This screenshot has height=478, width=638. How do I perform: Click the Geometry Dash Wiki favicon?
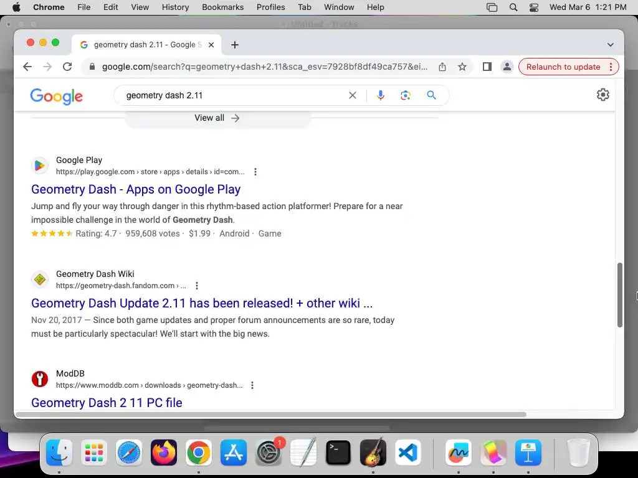[40, 279]
